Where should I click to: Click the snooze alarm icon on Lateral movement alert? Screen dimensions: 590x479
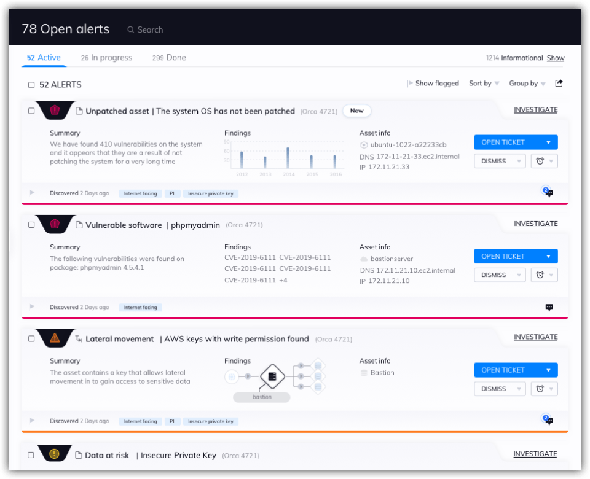click(540, 389)
